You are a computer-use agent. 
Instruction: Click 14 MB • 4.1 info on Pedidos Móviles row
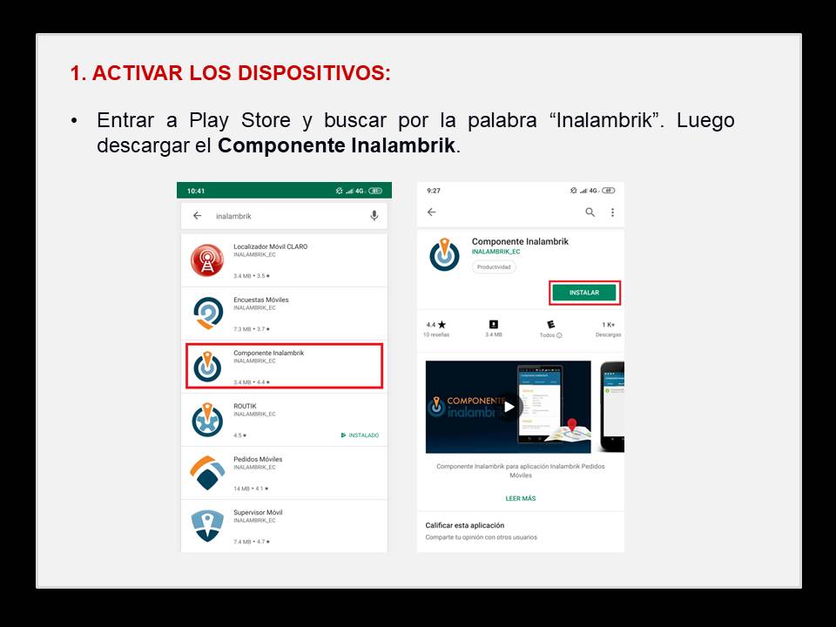click(251, 489)
